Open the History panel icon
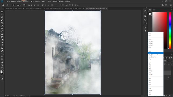This screenshot has height=97, width=173. pyautogui.click(x=145, y=11)
